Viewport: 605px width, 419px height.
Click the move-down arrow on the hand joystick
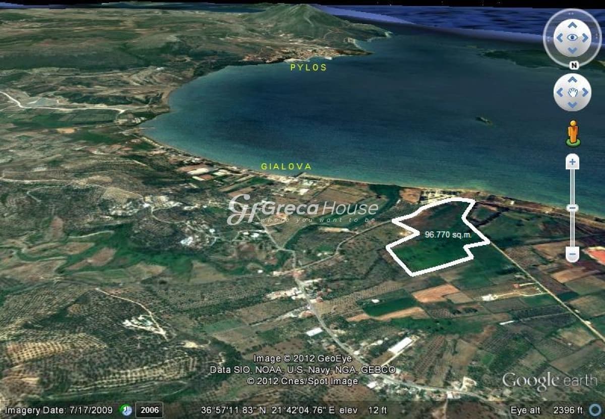(572, 105)
